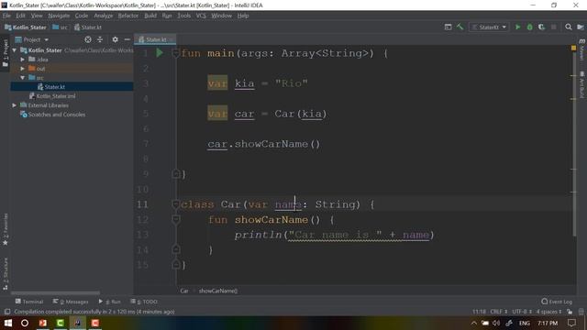Viewport: 587px width, 330px height.
Task: Open Structure side tool window
Action: (x=6, y=274)
